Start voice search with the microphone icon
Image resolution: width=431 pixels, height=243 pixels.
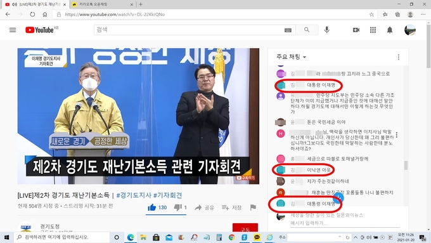tap(326, 30)
